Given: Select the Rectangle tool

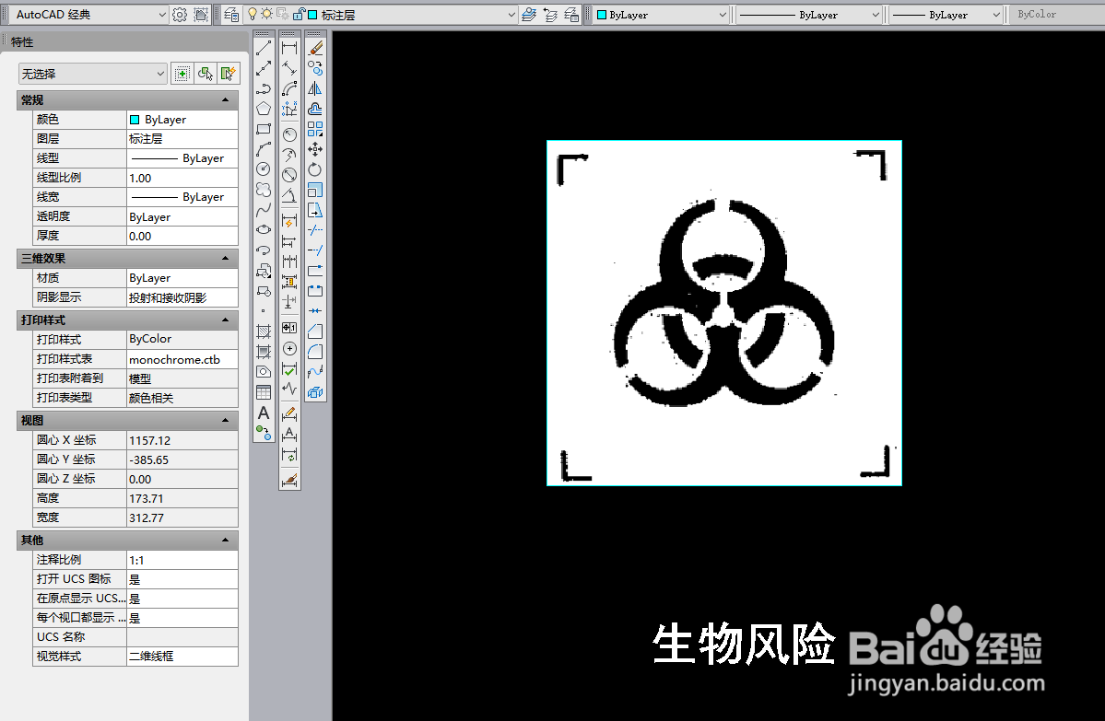Looking at the screenshot, I should point(264,129).
